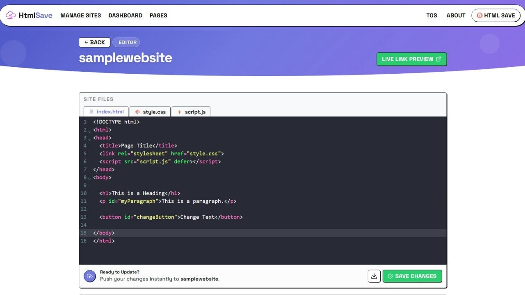
Task: Click the index.html file icon
Action: (x=91, y=112)
